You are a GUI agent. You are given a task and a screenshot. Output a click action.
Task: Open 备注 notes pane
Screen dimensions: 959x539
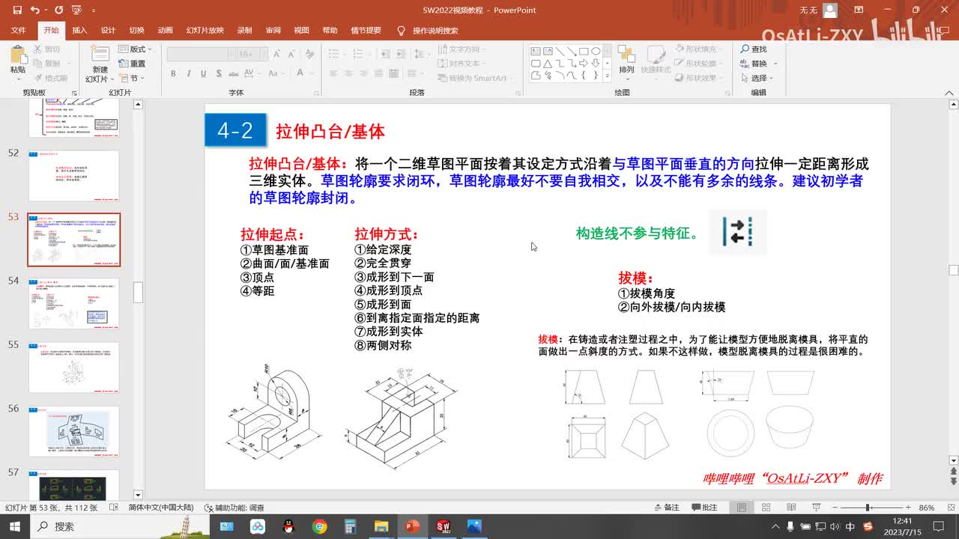[x=666, y=508]
